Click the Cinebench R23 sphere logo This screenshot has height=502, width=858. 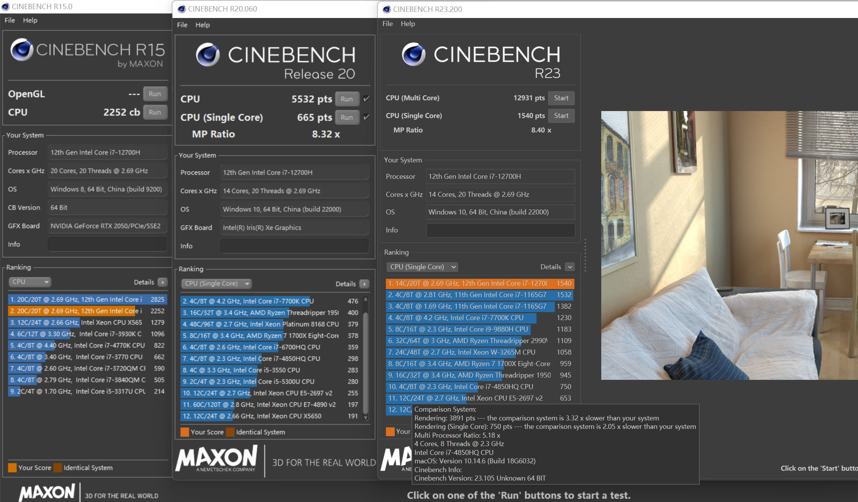[x=413, y=54]
